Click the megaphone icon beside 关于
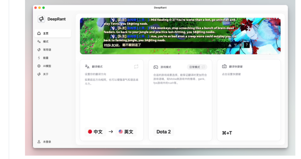This screenshot has height=159, width=301. tap(39, 74)
